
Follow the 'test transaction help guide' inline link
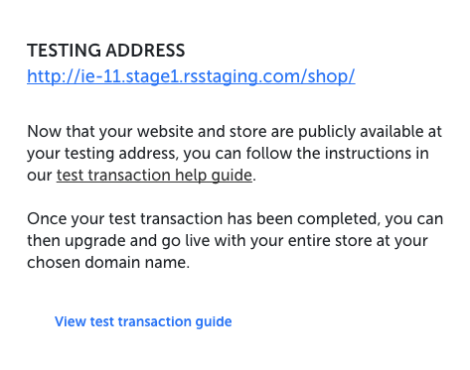click(154, 175)
